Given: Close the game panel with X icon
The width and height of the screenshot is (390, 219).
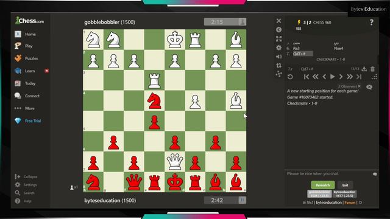Looking at the screenshot, I should click(279, 21).
